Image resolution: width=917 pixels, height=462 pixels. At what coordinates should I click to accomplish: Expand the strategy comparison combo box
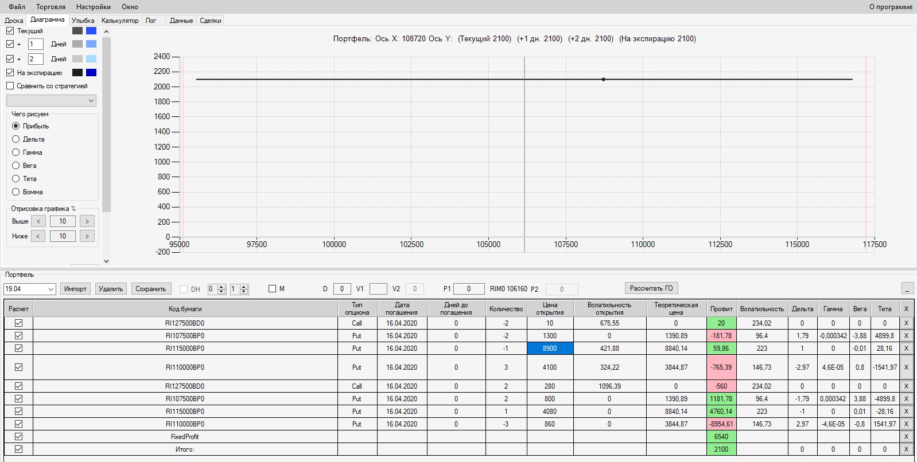point(51,101)
